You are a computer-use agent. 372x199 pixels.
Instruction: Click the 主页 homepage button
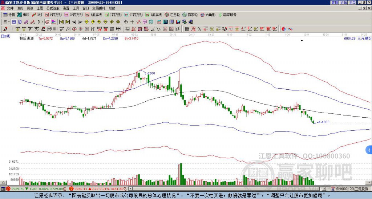352,2
